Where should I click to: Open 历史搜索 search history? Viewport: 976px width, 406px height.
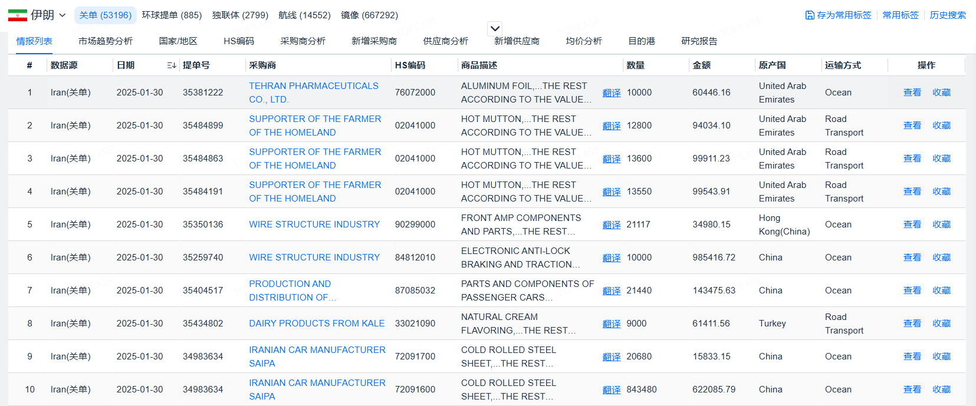click(x=948, y=15)
